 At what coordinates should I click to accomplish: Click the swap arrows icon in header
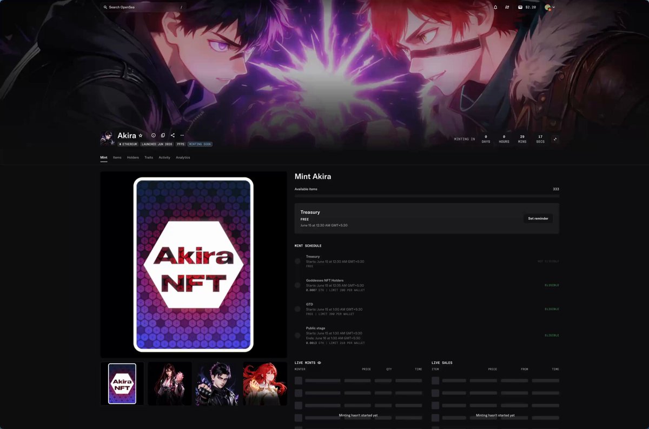point(507,7)
